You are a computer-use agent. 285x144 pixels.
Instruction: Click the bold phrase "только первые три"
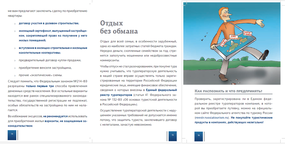click(40, 86)
